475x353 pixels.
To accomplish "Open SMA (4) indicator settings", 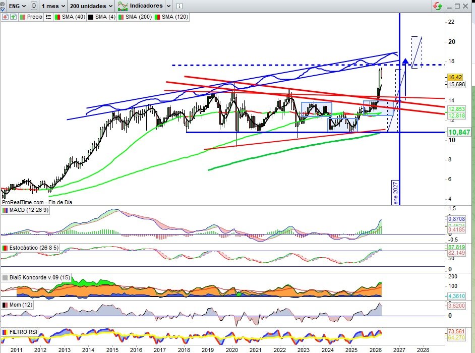I will point(105,17).
